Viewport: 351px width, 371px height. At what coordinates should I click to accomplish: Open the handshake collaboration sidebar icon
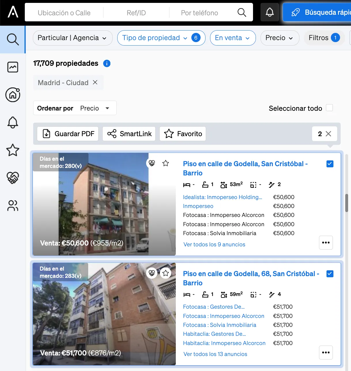[x=13, y=178]
